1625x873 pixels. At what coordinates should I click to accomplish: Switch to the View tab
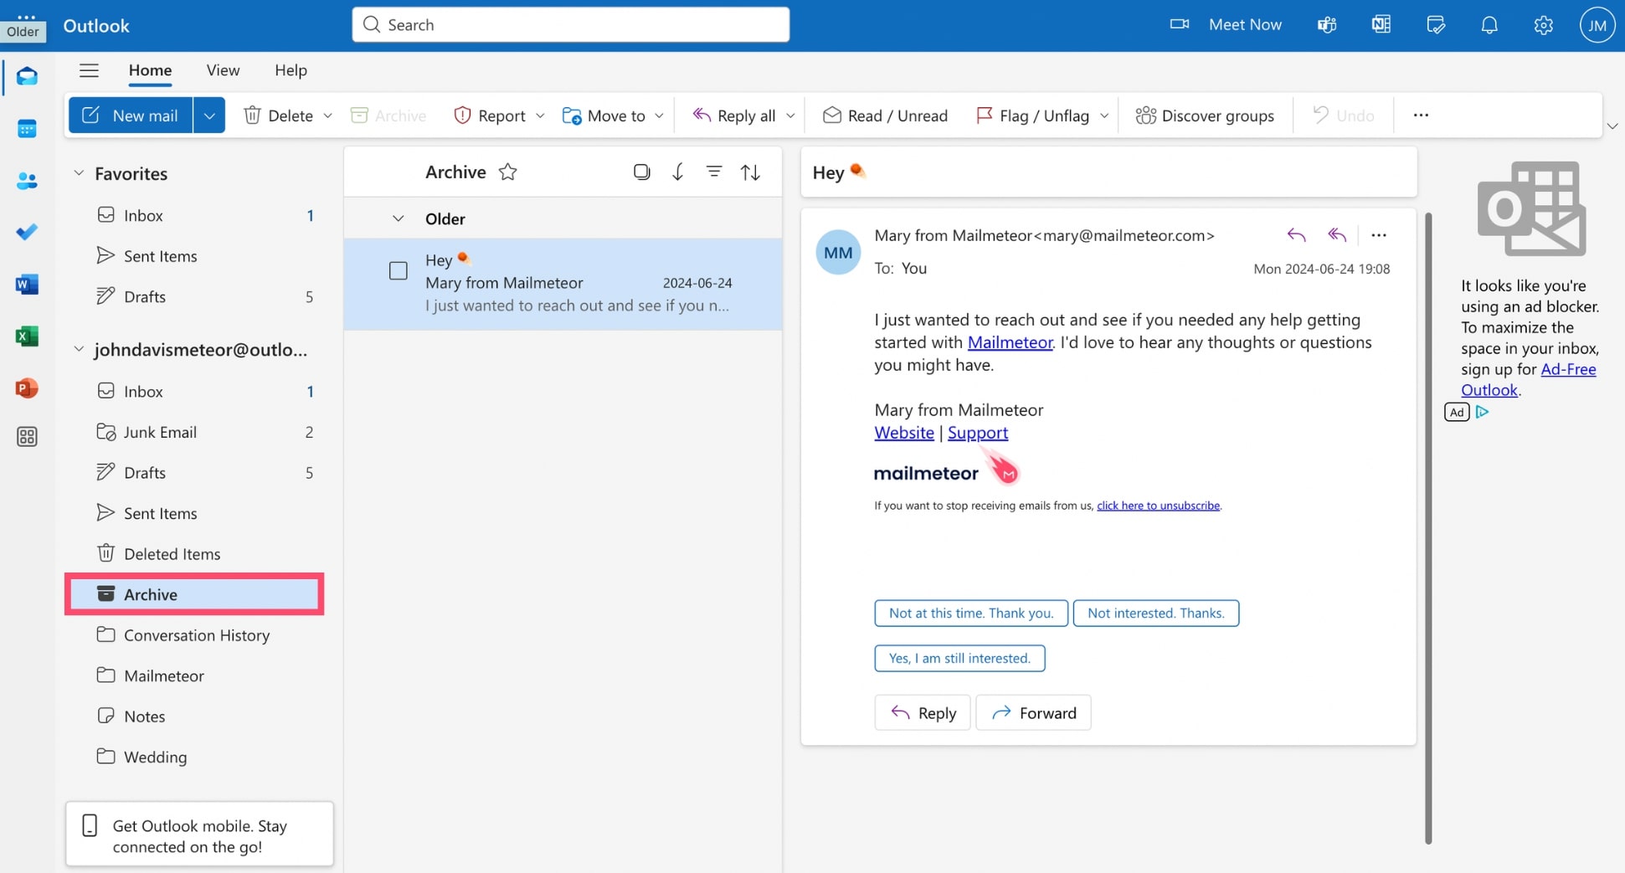point(223,70)
